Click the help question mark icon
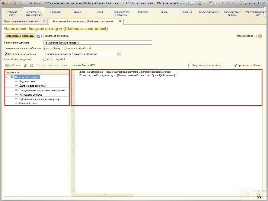This screenshot has width=268, height=201. coord(260,36)
